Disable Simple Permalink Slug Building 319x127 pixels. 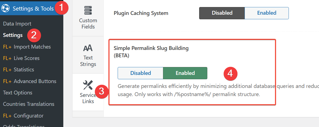(140, 73)
